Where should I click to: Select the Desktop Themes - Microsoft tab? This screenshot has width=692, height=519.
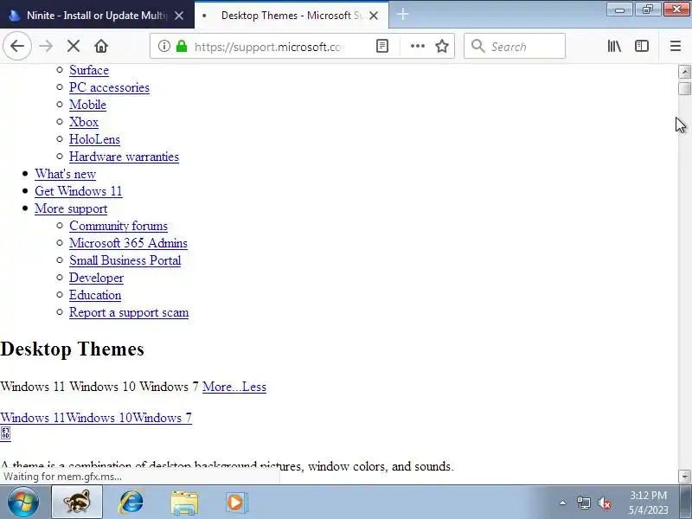[292, 16]
